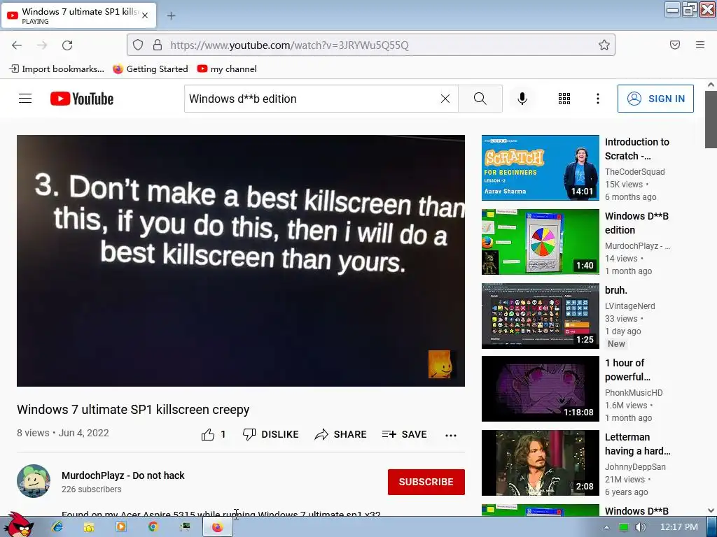The image size is (717, 537).
Task: Open the MurdochPlayz channel avatar
Action: [34, 481]
